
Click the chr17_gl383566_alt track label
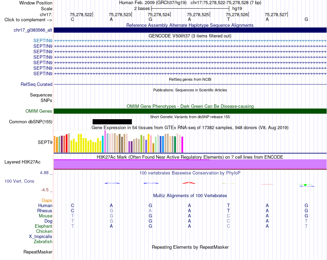(x=33, y=30)
